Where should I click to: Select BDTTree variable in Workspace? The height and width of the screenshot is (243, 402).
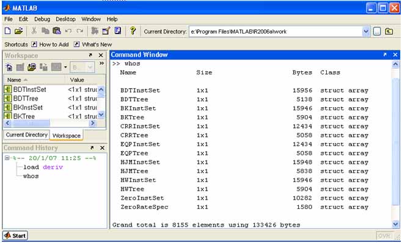[x=26, y=99]
